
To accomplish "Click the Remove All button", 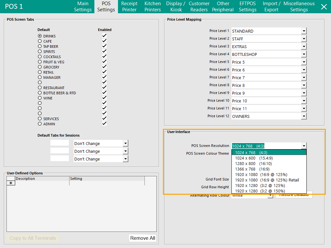I will click(143, 238).
